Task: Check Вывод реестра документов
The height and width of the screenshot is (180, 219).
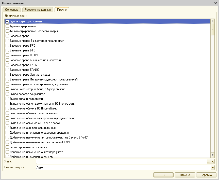Action: [7, 94]
